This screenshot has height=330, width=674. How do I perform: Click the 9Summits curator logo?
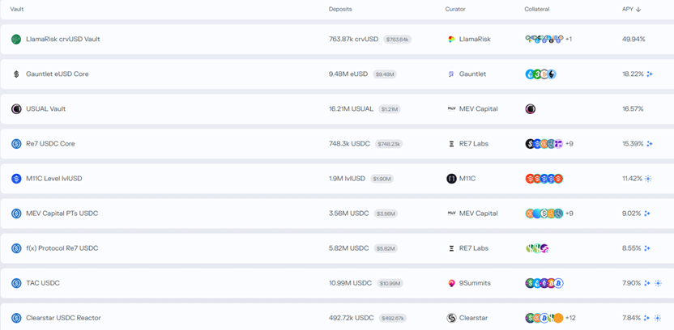tap(451, 283)
